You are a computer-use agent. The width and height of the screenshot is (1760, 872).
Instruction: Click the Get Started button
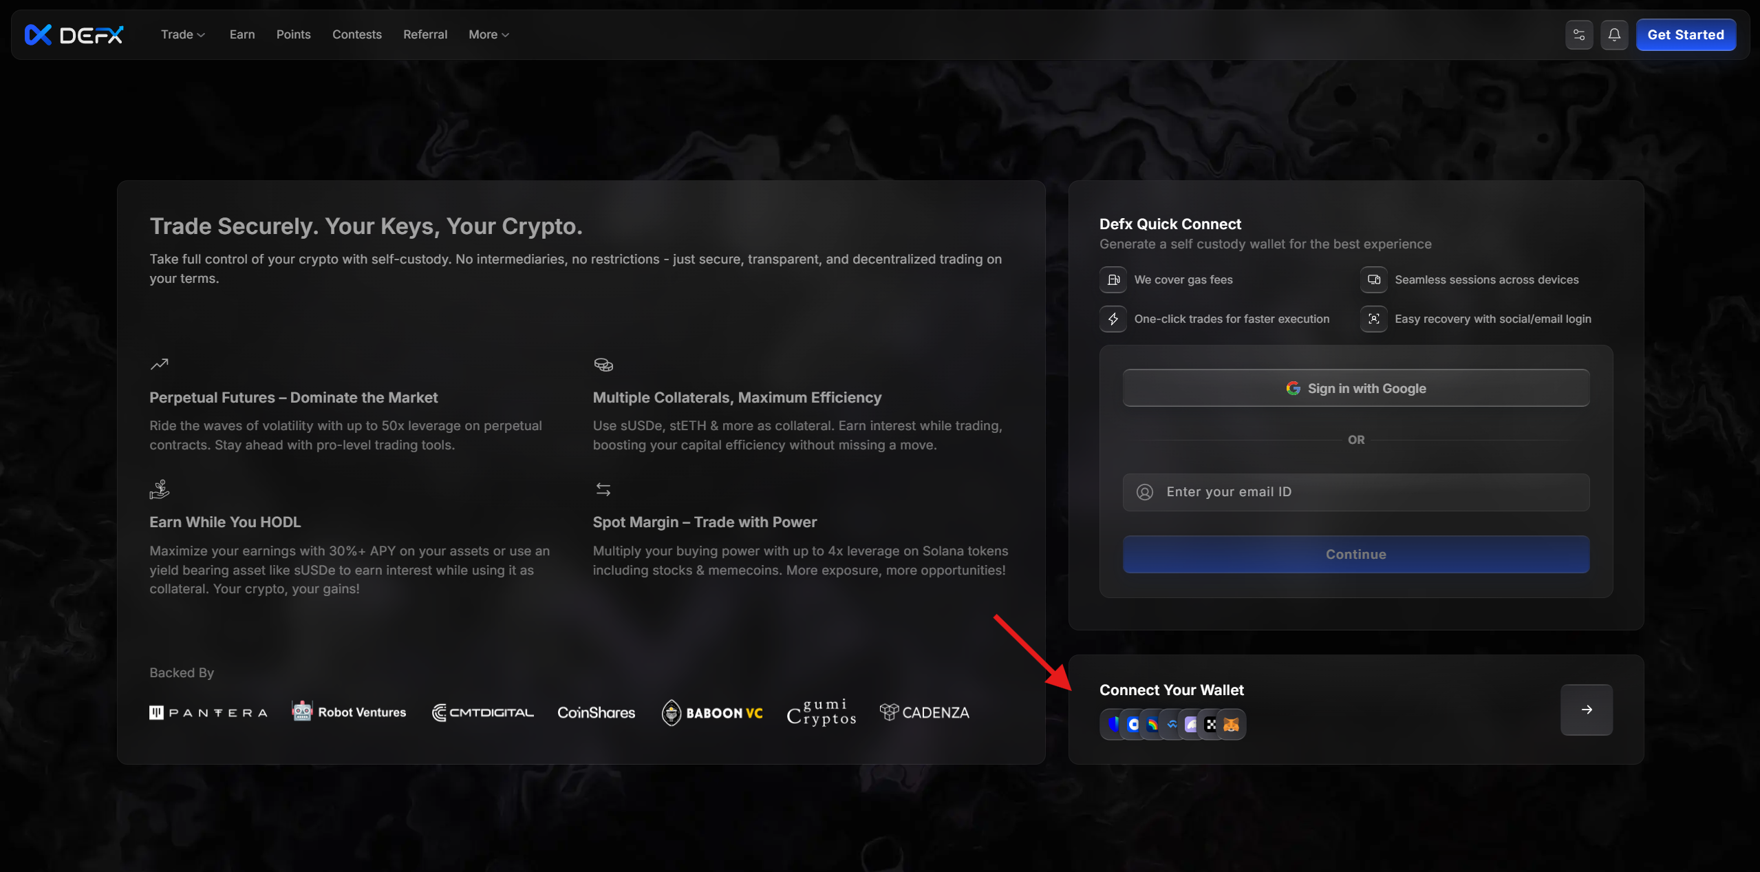click(x=1686, y=35)
